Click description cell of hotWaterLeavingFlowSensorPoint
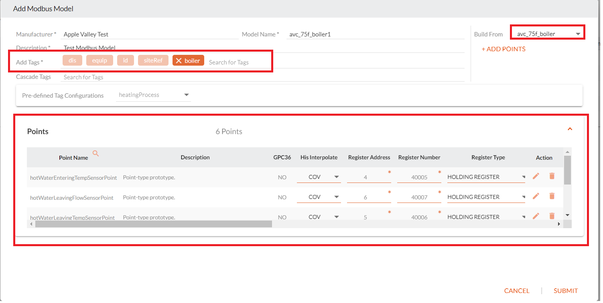The width and height of the screenshot is (603, 303). [149, 197]
